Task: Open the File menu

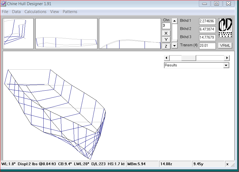Action: coord(5,12)
